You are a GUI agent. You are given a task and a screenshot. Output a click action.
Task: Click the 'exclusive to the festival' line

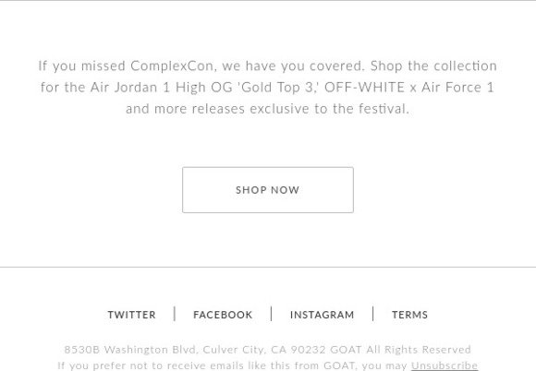coord(330,109)
